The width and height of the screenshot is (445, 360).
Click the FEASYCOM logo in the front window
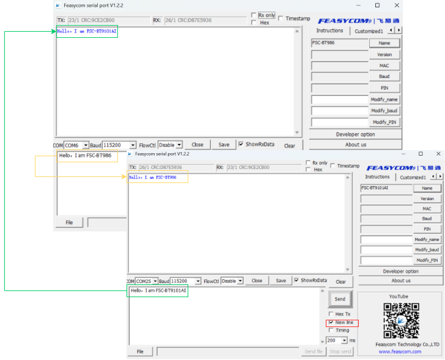coord(403,168)
